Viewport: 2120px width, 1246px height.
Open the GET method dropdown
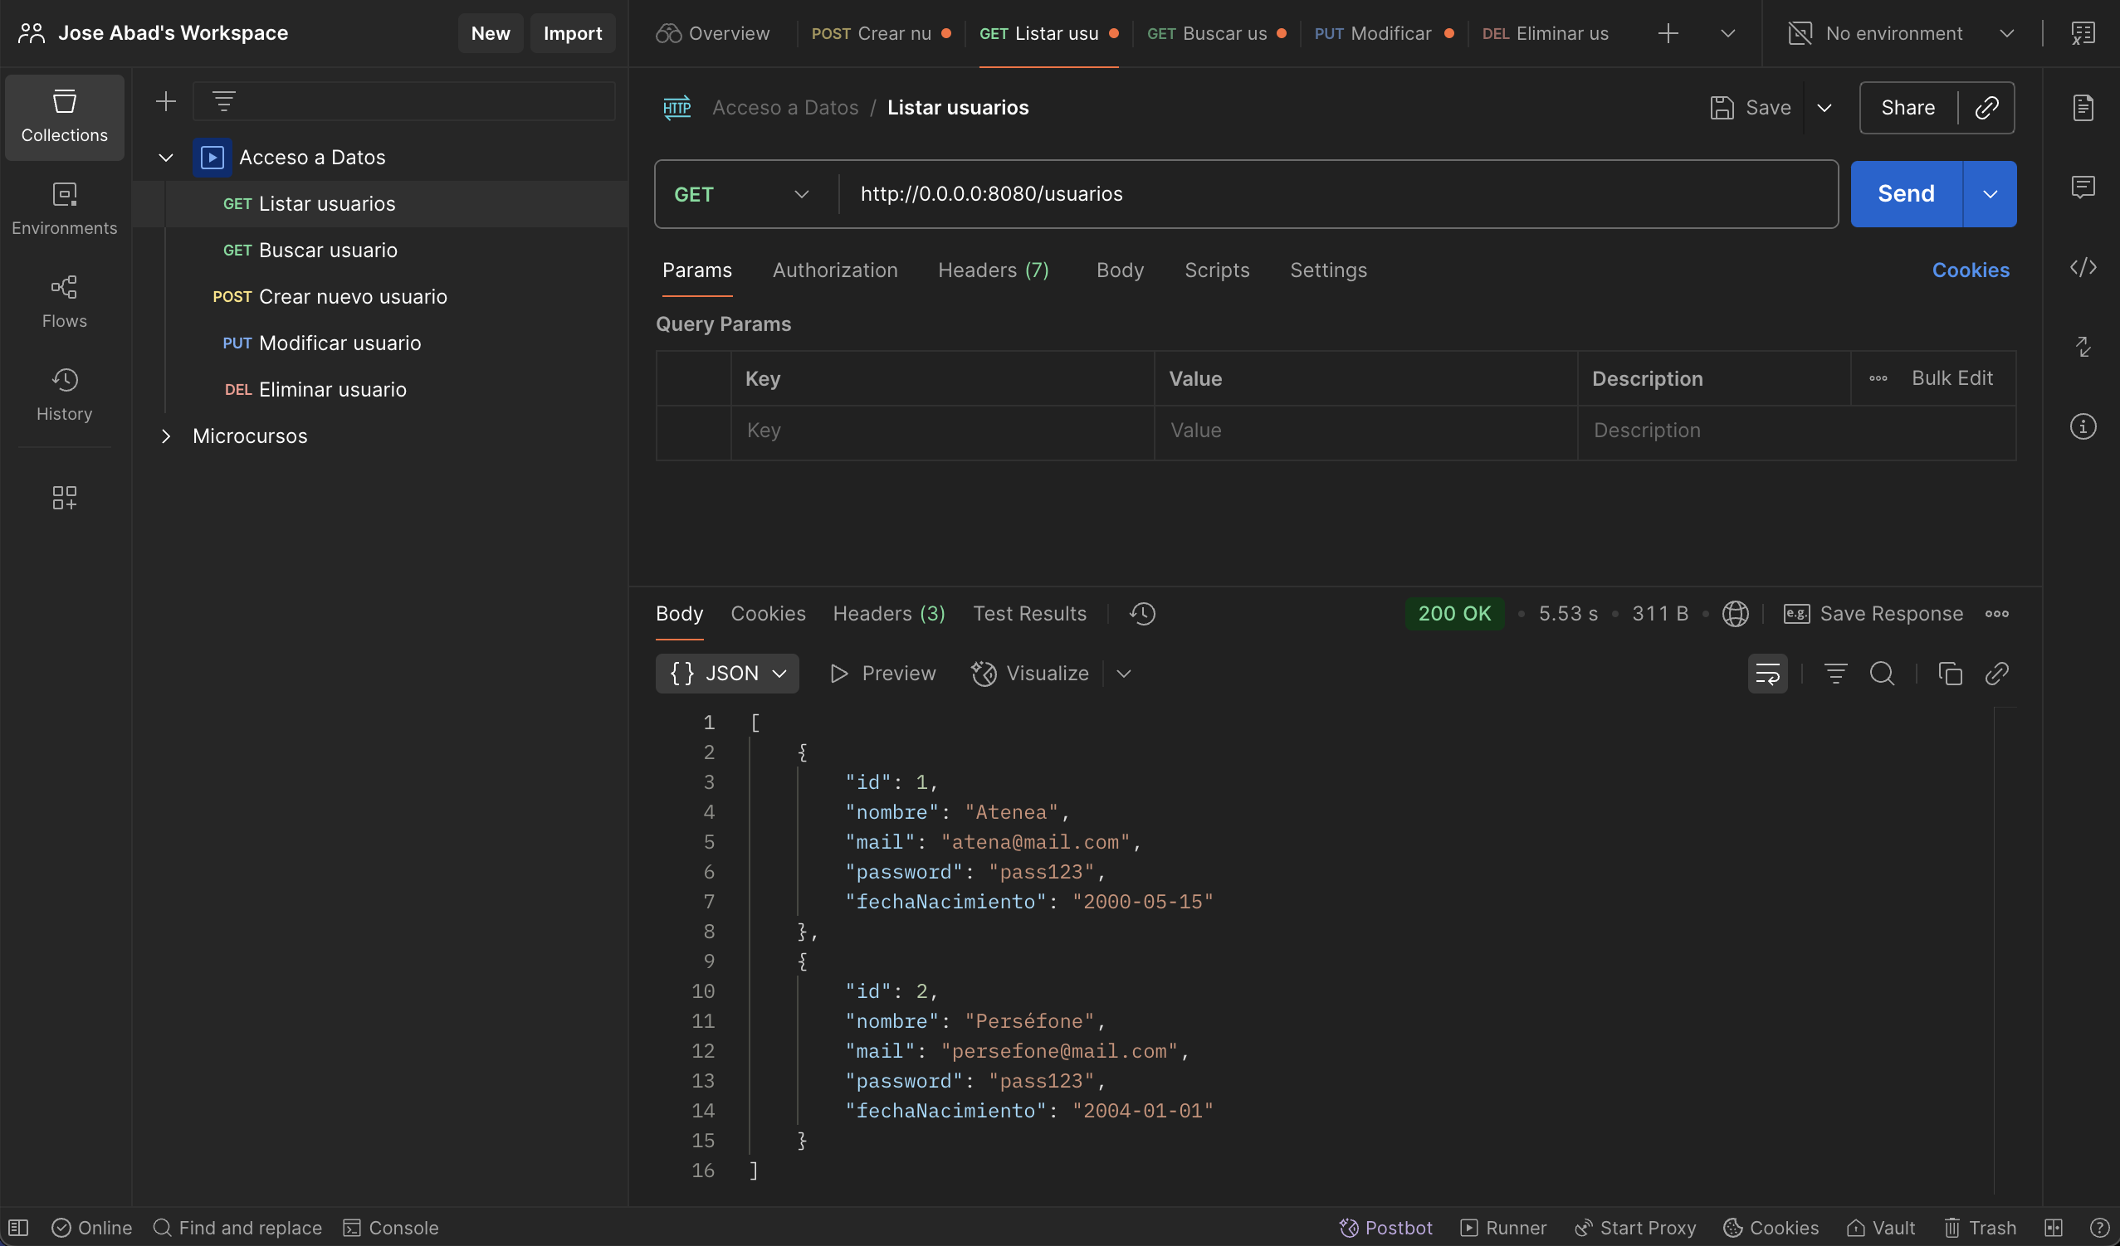click(742, 194)
